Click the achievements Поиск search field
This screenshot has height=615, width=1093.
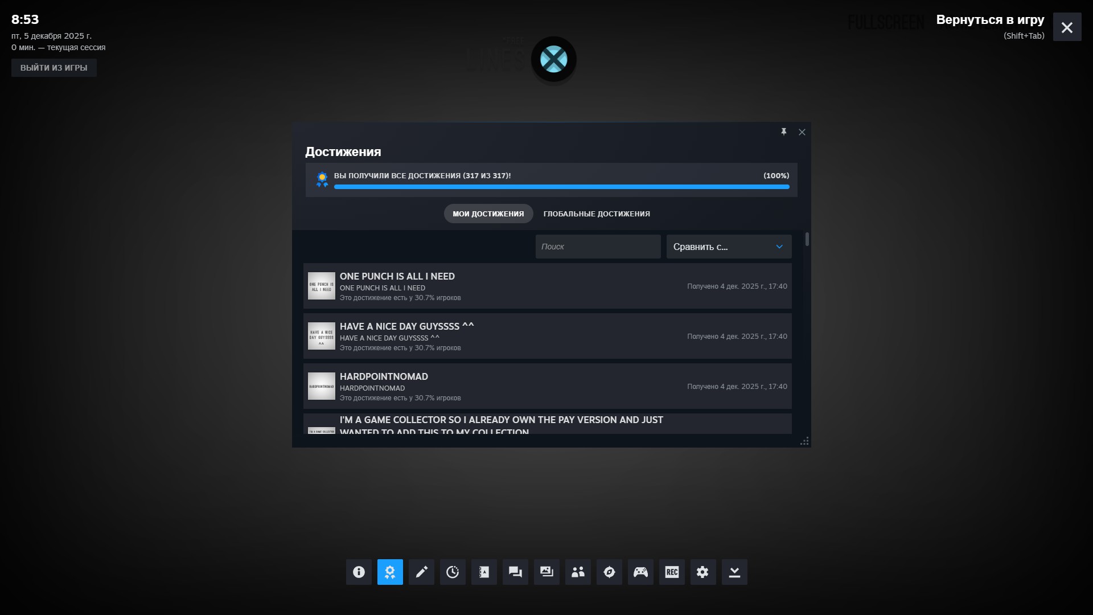(598, 247)
